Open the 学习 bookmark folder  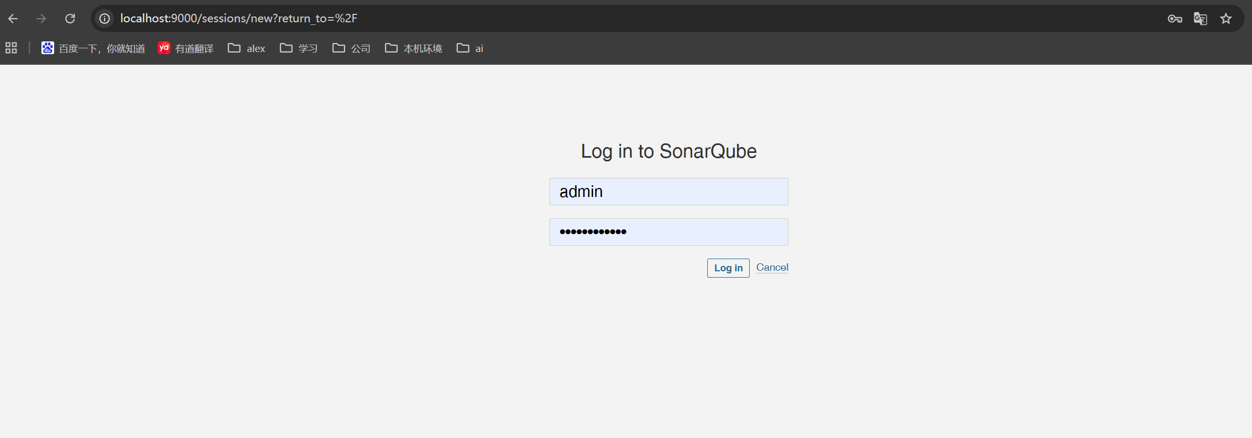coord(298,48)
